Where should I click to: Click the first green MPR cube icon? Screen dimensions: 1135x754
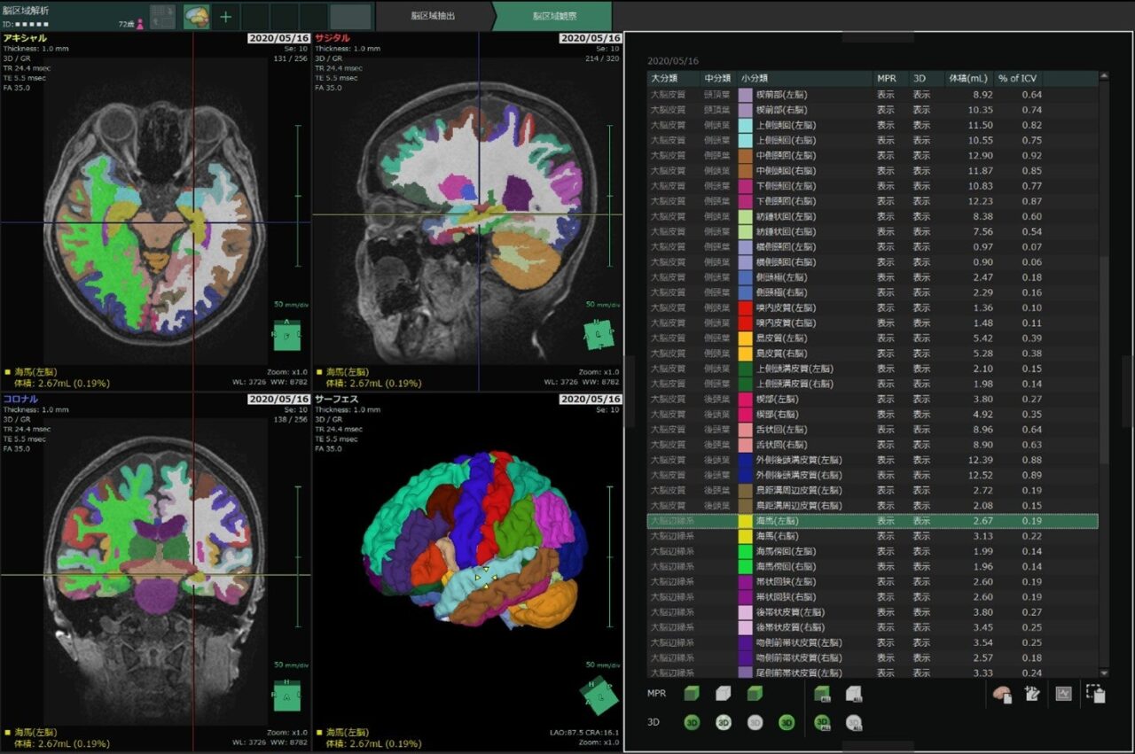[693, 694]
